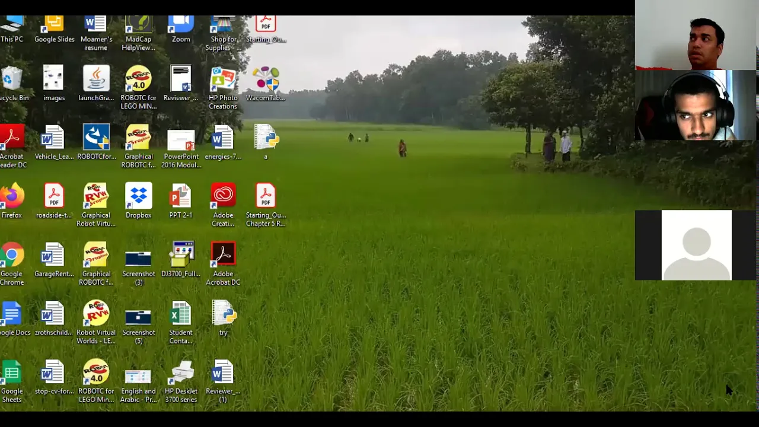Select the WacomTab desktop icon
The width and height of the screenshot is (759, 427).
(266, 83)
